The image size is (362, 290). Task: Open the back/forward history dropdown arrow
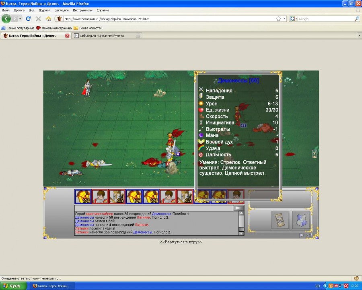[21, 19]
